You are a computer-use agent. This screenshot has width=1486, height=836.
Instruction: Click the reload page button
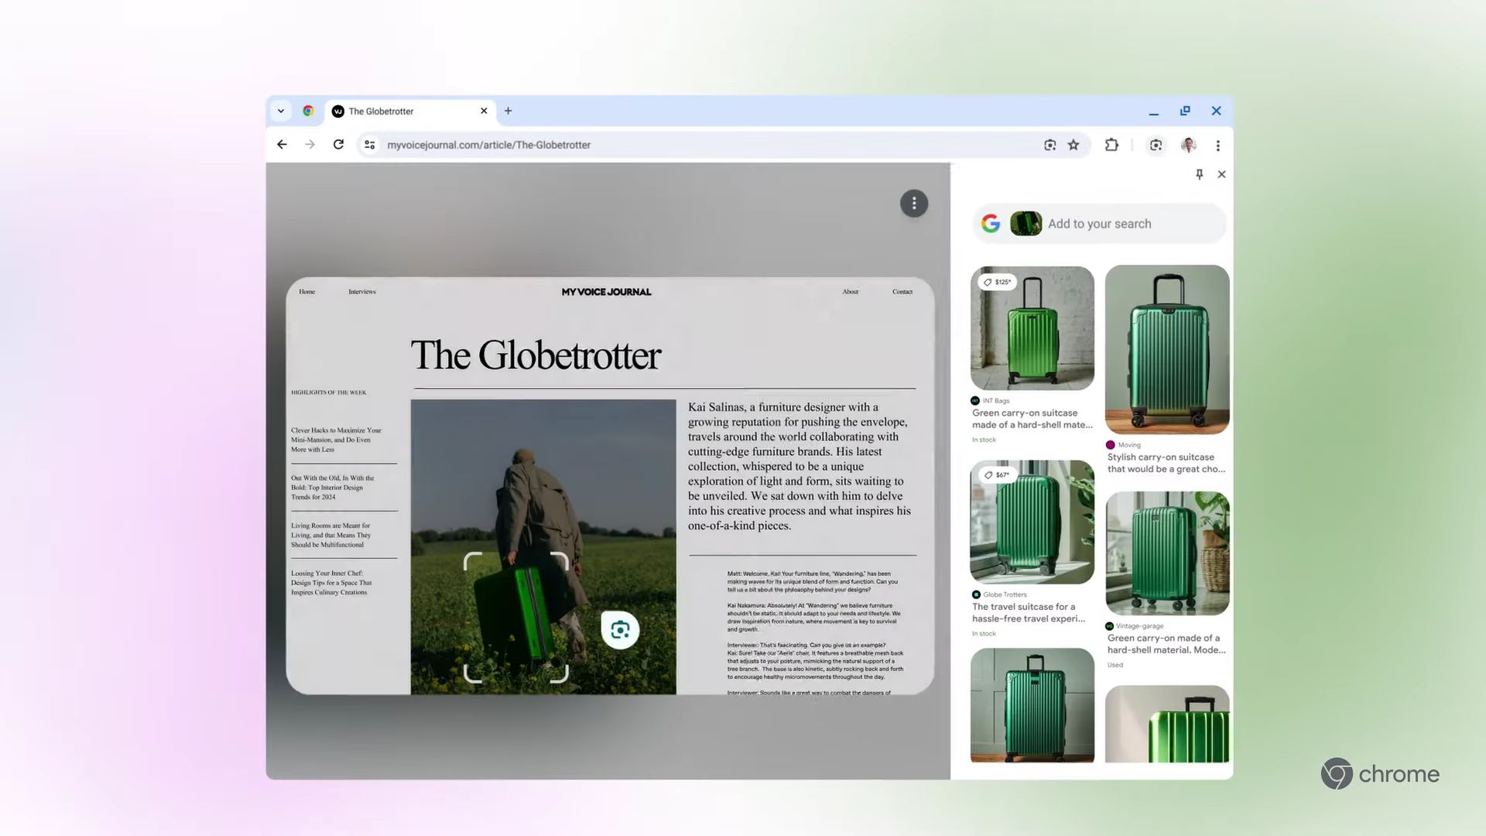[339, 144]
